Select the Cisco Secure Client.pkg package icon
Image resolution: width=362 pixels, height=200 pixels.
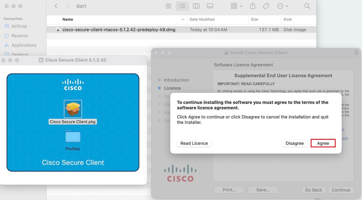click(73, 109)
